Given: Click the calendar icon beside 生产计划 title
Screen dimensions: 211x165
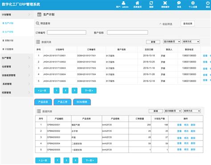Looking at the screenshot, I should (x=39, y=14).
